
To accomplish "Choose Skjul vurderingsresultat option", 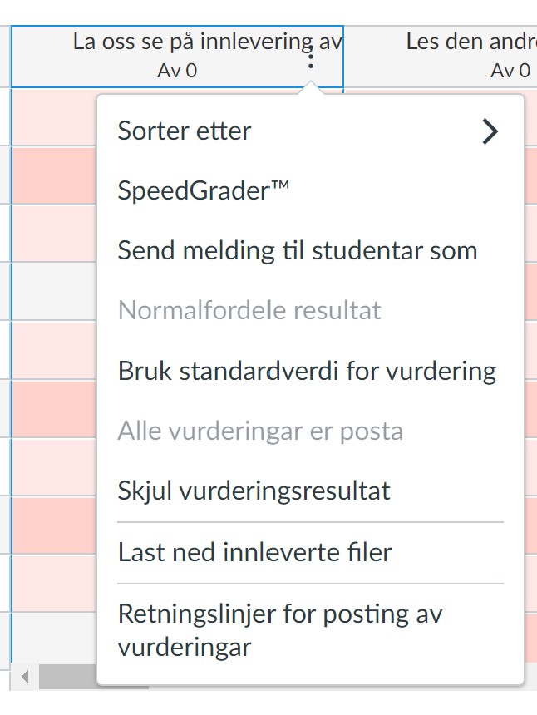I will (x=254, y=491).
